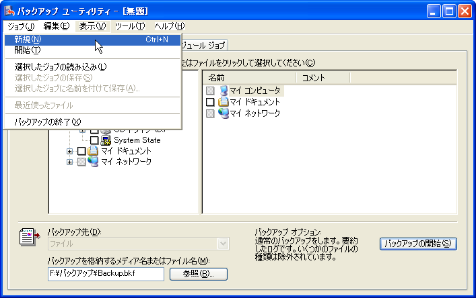Expand マイ ネットワーク node in tree

(x=69, y=162)
